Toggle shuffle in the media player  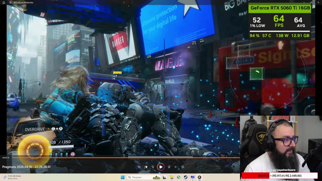tap(139, 167)
